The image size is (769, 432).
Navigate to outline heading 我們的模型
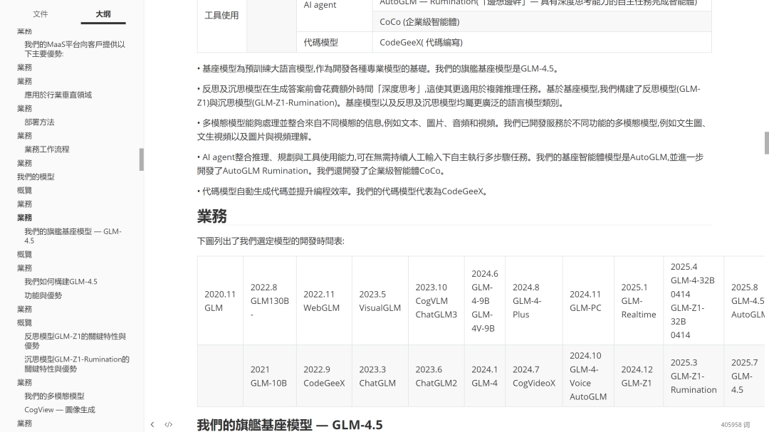pyautogui.click(x=36, y=177)
